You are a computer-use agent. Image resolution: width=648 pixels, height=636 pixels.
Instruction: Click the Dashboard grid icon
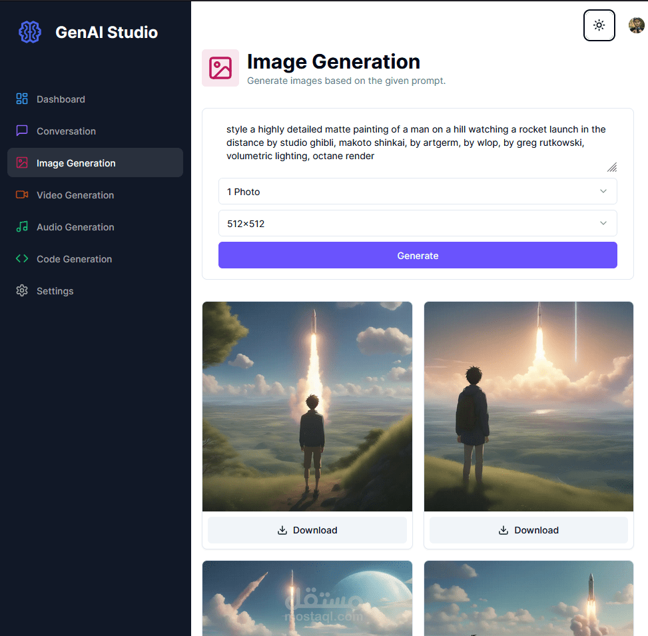point(22,99)
